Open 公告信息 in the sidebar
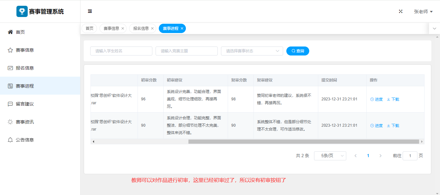The image size is (440, 195). tap(25, 140)
